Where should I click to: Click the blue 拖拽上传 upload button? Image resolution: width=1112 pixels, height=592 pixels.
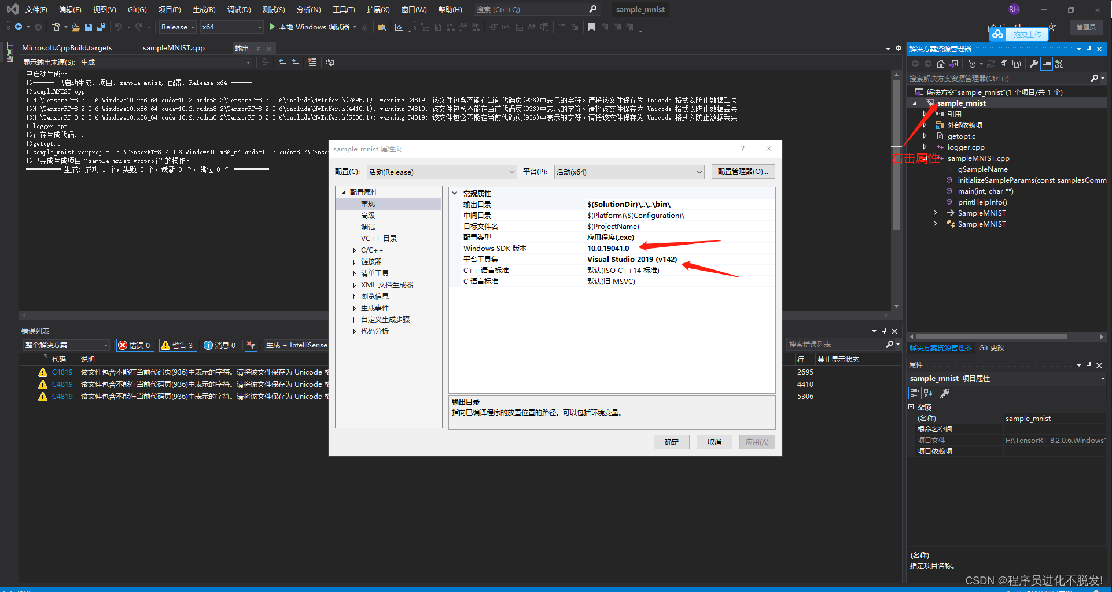coord(1019,35)
